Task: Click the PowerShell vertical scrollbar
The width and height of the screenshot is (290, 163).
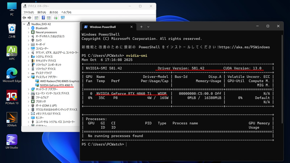Action: 282,79
